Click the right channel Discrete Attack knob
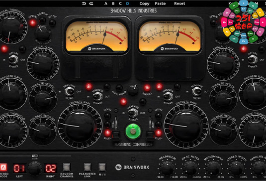This screenshot has height=181, width=266. click(x=223, y=99)
